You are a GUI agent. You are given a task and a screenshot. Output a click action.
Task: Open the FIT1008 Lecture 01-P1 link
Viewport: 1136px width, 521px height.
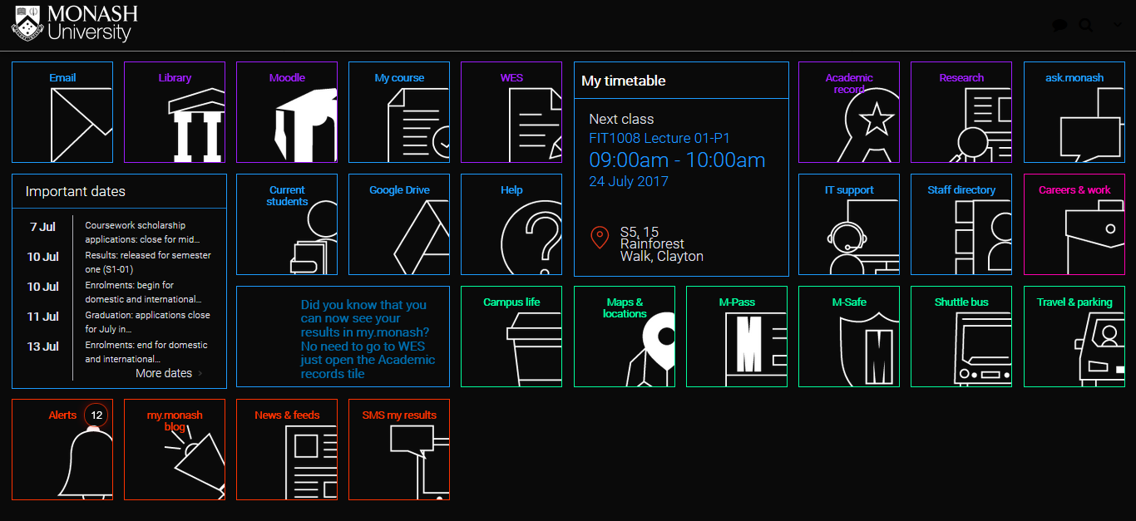point(658,138)
